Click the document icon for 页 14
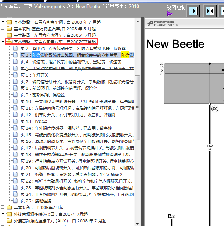 pos(15,128)
